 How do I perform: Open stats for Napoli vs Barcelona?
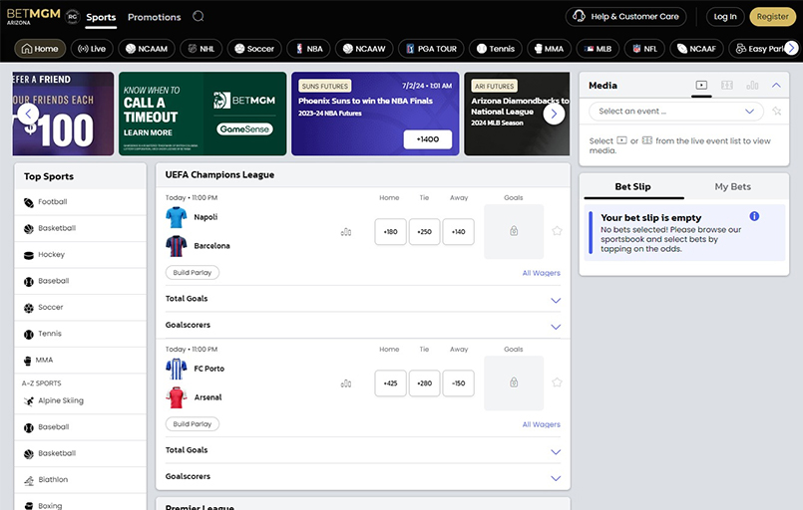tap(346, 232)
